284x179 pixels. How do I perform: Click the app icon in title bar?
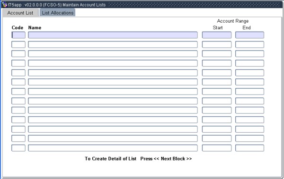point(4,5)
